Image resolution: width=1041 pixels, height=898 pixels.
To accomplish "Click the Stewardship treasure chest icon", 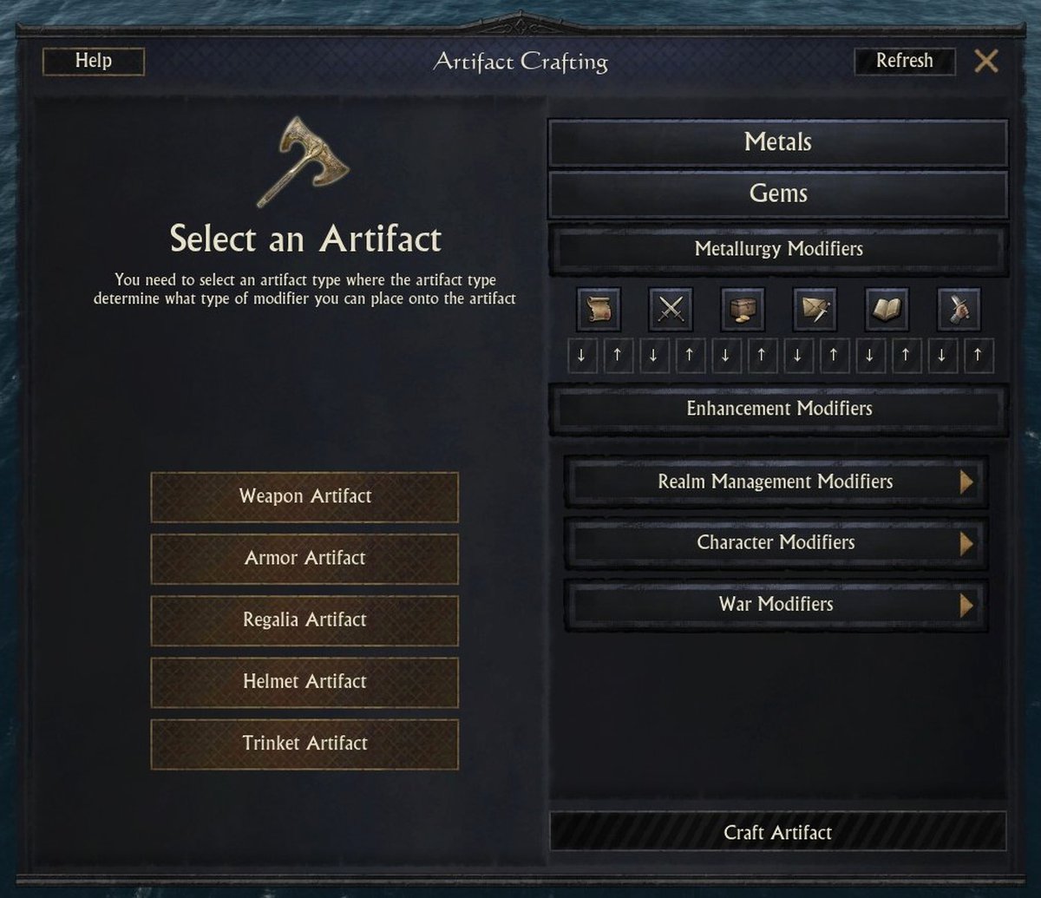I will point(743,310).
